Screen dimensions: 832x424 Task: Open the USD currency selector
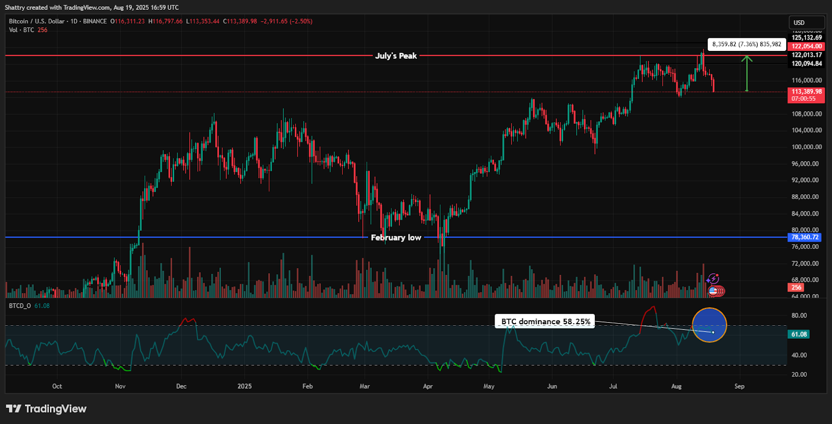point(807,22)
